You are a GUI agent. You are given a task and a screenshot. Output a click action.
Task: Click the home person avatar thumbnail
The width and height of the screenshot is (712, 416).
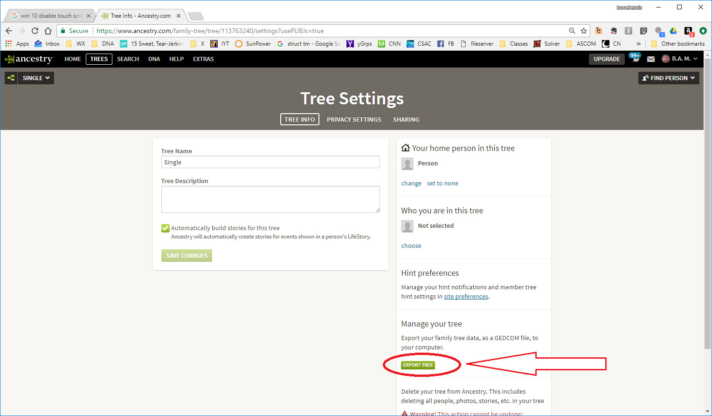[x=407, y=164]
